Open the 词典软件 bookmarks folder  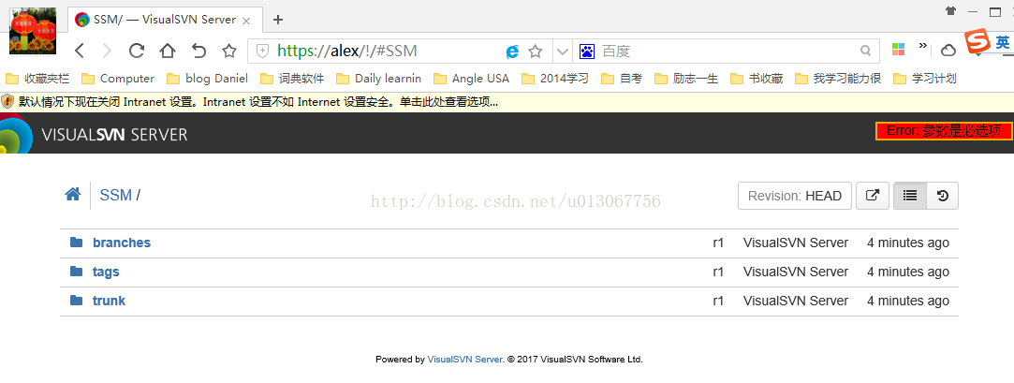pos(292,79)
